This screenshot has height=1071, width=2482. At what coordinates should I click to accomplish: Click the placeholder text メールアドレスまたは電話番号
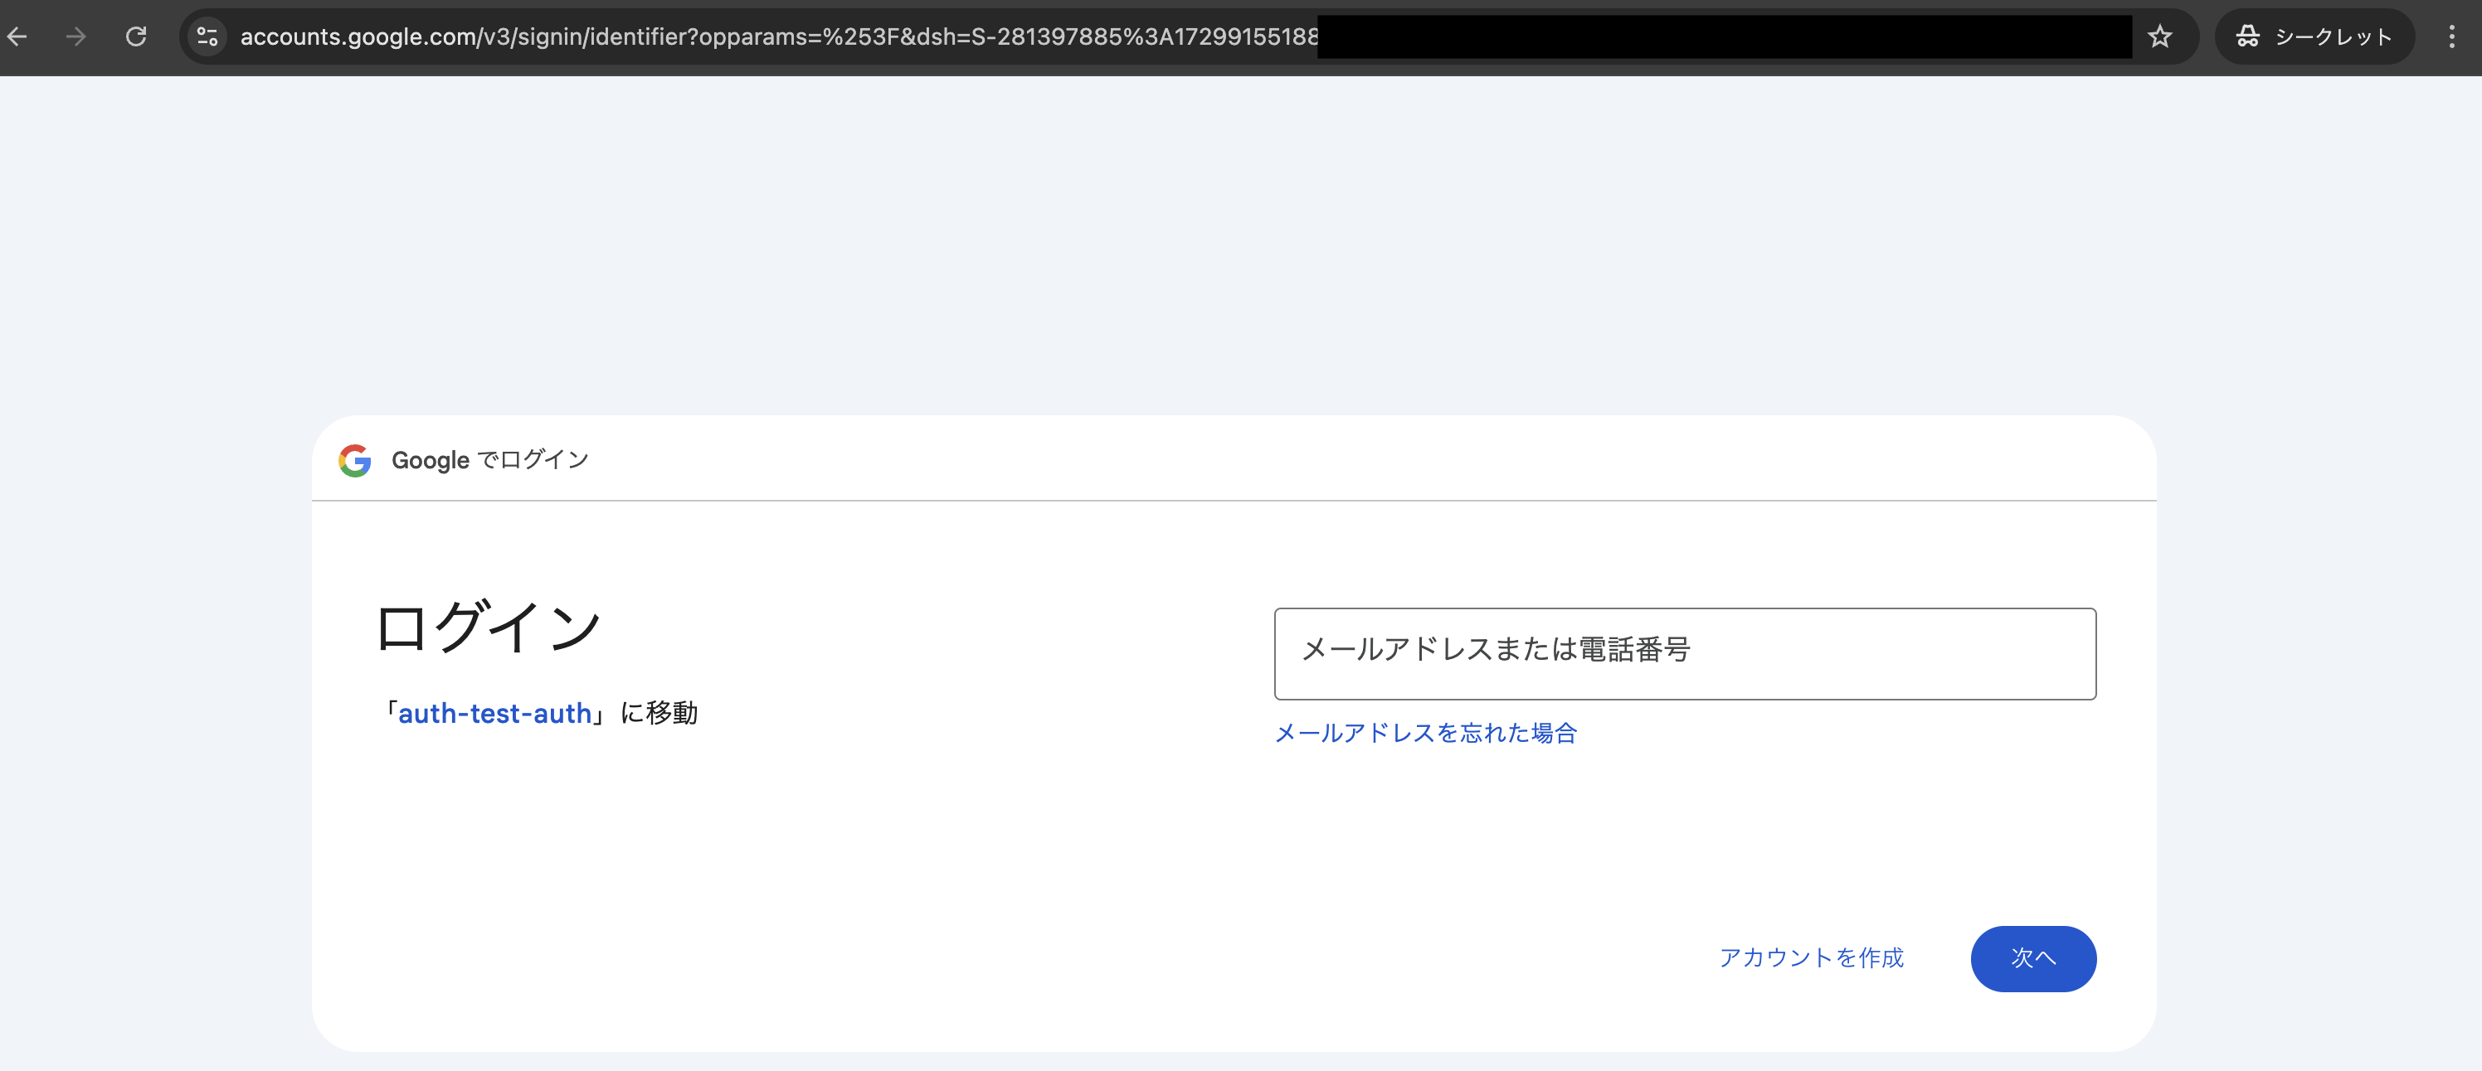(1496, 651)
